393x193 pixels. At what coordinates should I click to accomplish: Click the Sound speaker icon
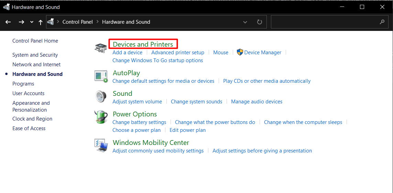101,96
